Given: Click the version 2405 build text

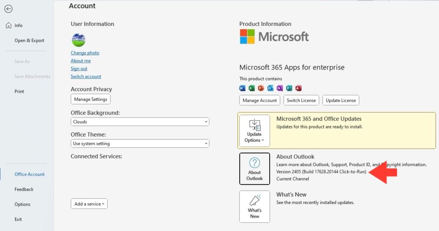Looking at the screenshot, I should [321, 172].
